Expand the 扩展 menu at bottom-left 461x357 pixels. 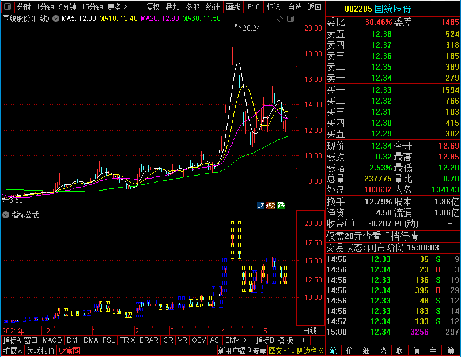coord(13,351)
